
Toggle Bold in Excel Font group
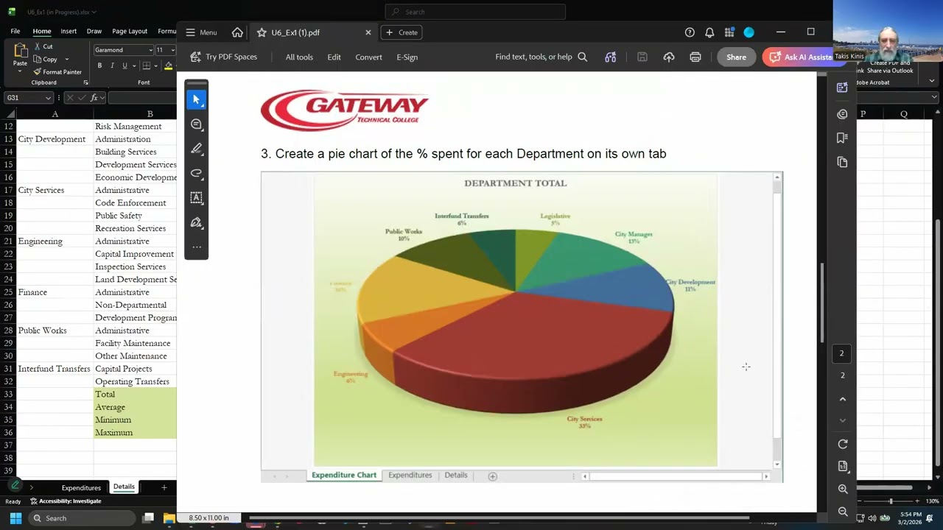(100, 66)
